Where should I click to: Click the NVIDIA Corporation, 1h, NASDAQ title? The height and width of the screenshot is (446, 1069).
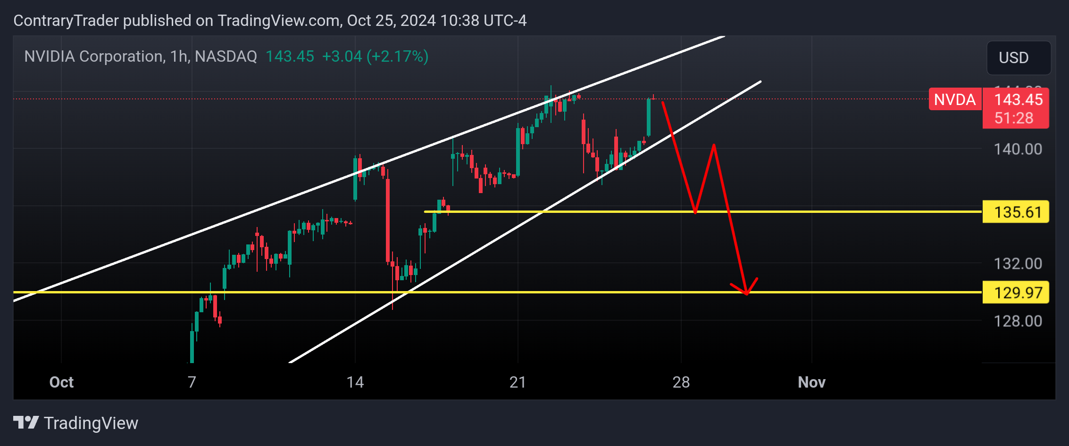click(141, 57)
